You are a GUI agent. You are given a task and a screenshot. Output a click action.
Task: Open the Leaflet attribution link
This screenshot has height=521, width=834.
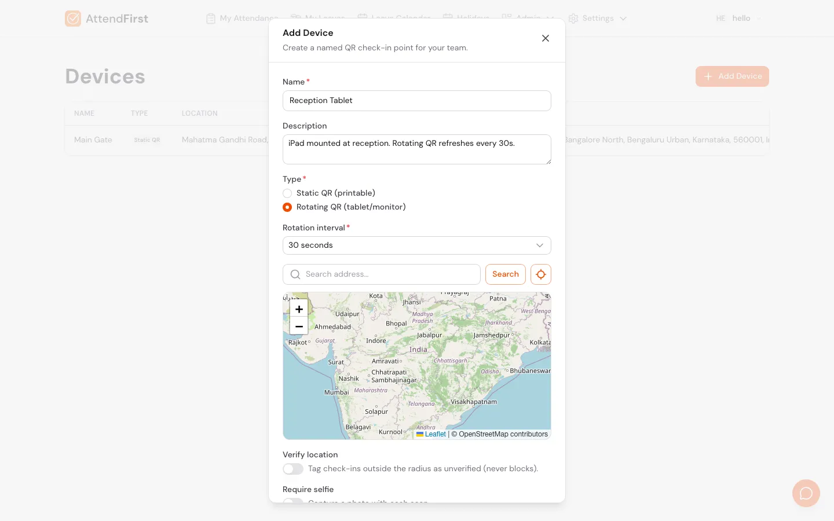435,434
